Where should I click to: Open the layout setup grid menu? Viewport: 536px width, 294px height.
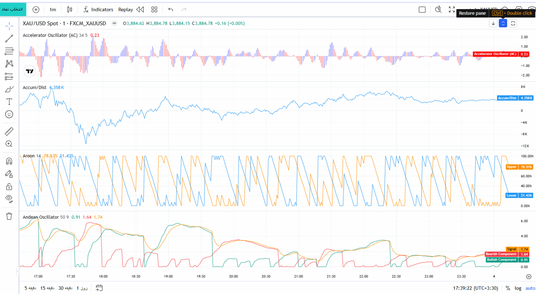tap(154, 10)
